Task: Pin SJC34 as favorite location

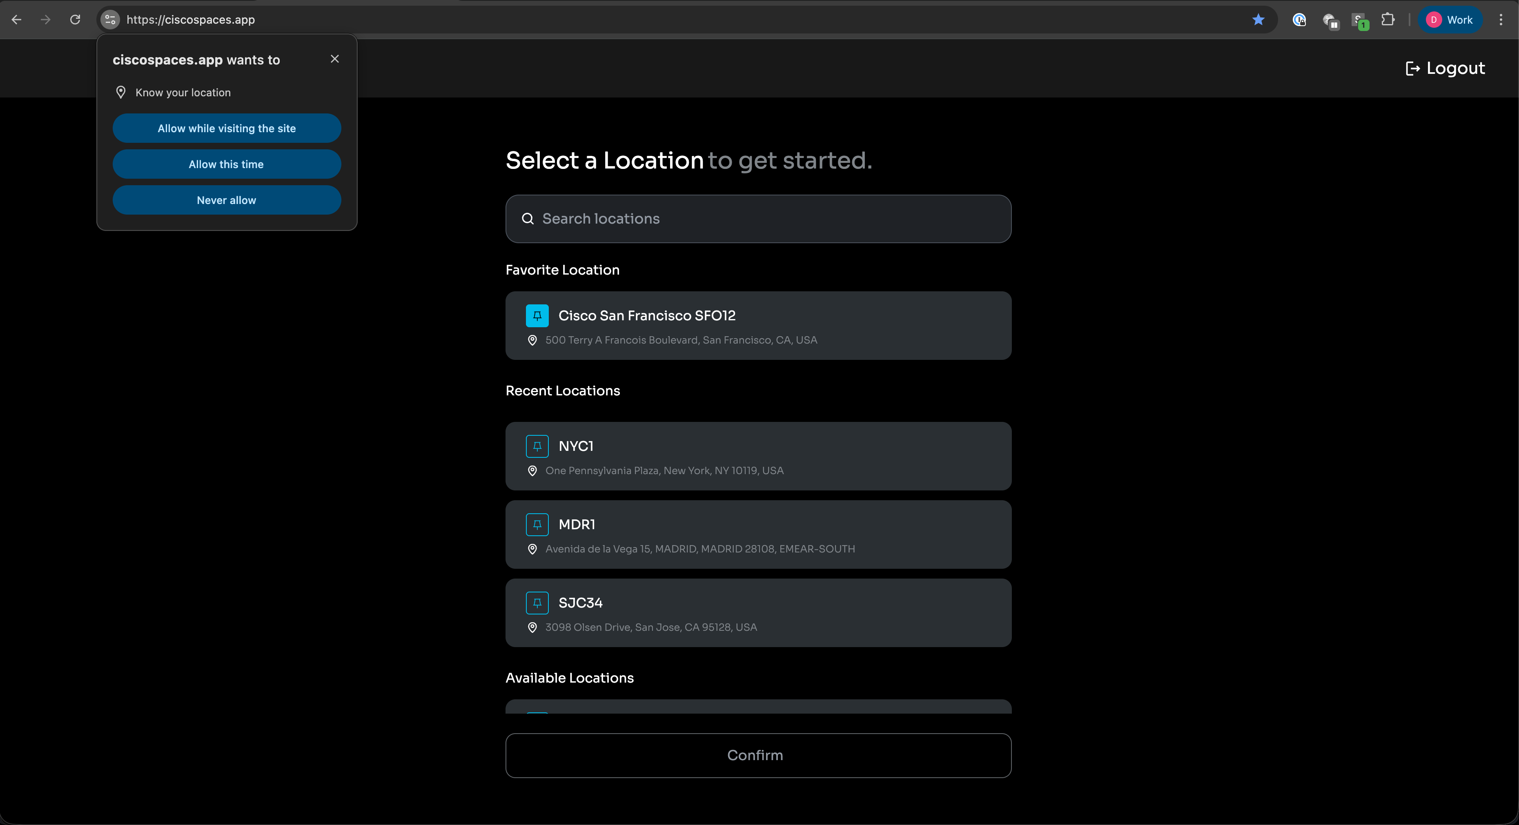Action: tap(537, 603)
